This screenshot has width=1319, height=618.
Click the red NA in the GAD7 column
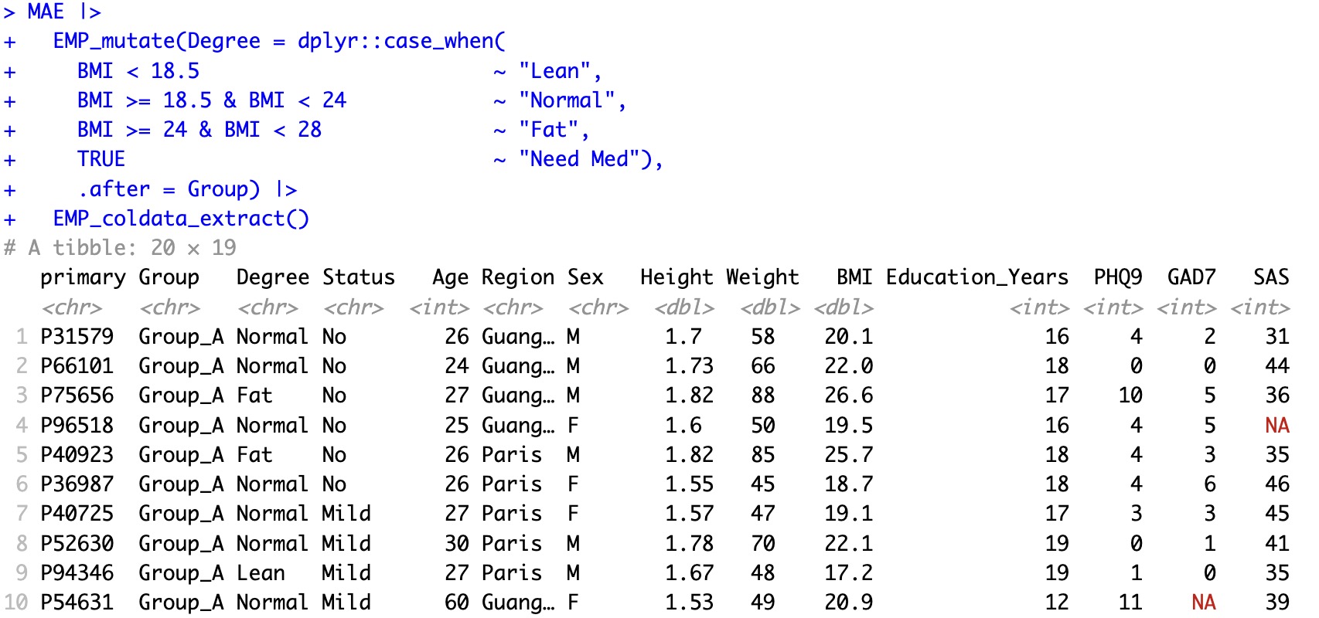tap(1203, 603)
